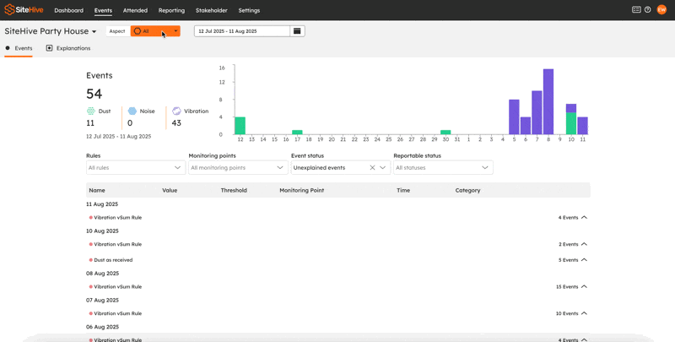Click the total events count 54
This screenshot has height=342, width=675.
[94, 94]
